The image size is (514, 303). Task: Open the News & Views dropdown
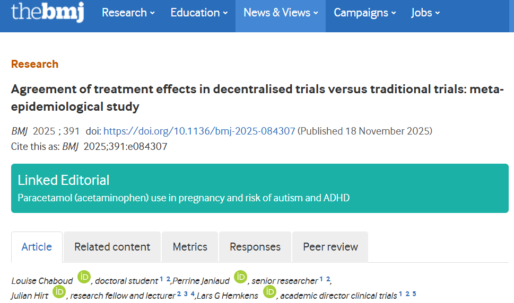tap(281, 13)
